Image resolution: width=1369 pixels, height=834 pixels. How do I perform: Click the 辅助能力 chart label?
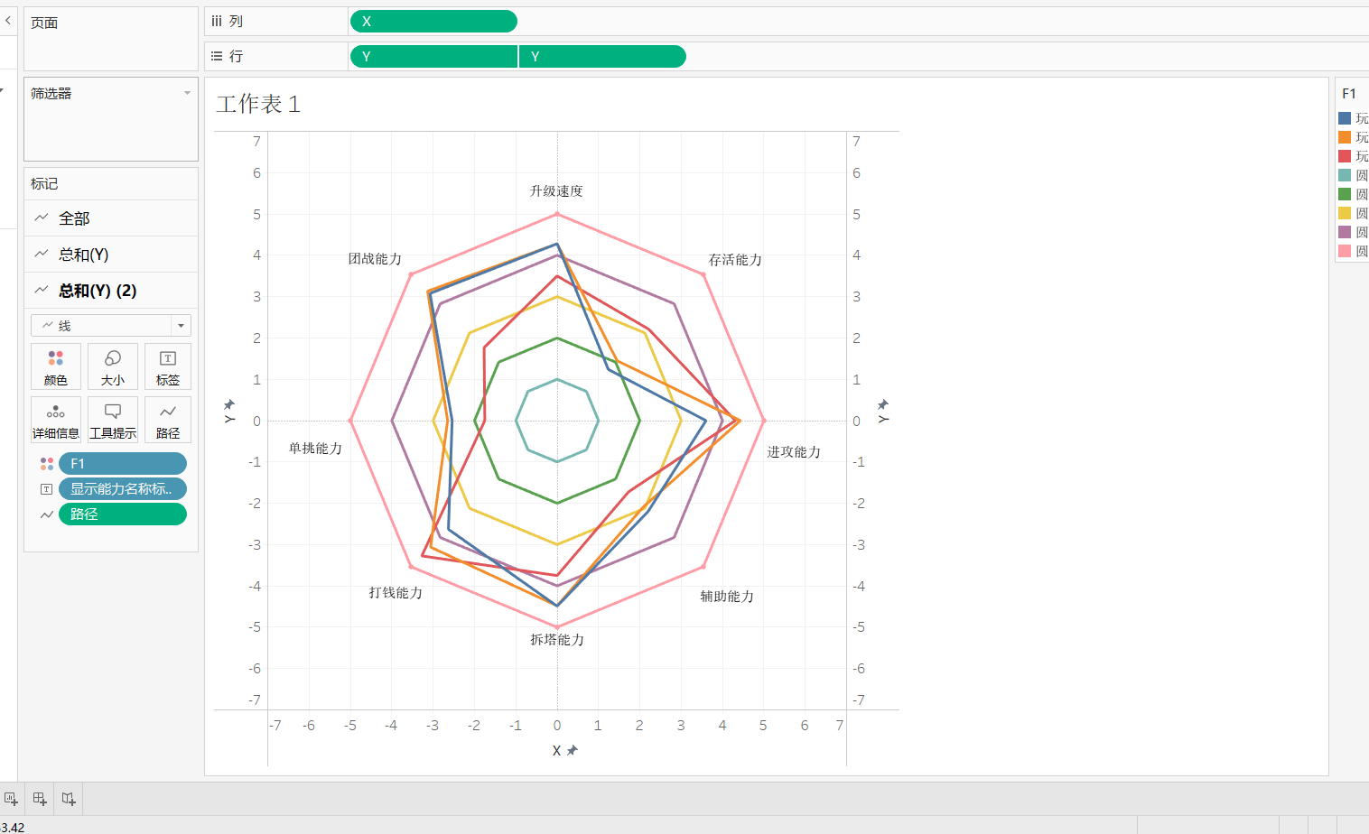click(x=727, y=596)
